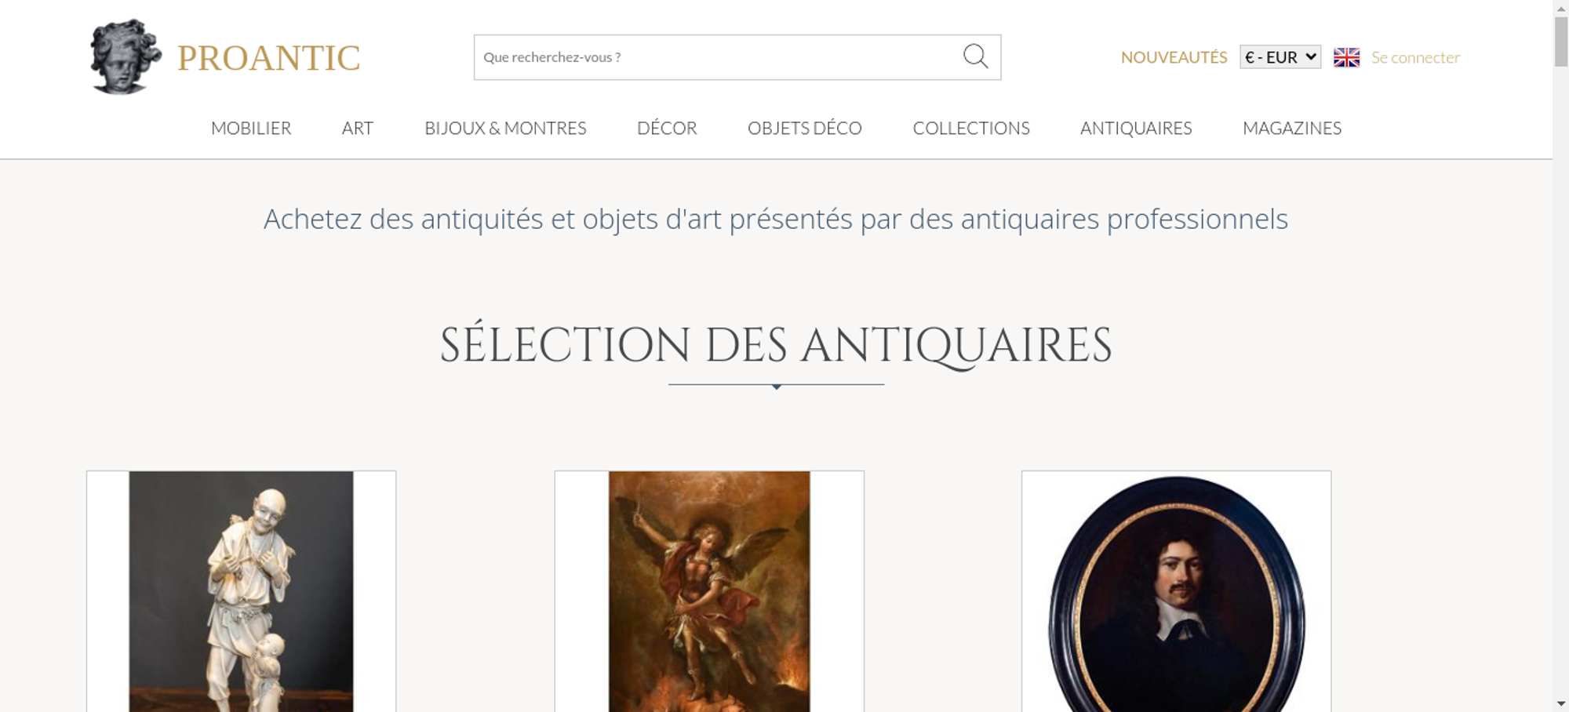1569x712 pixels.
Task: Click the Se connecter link
Action: pos(1415,57)
